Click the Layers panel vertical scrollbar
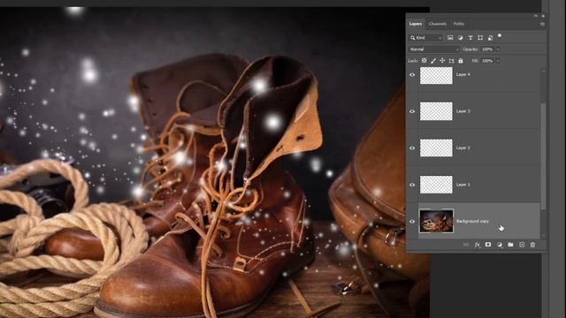The image size is (566, 318). pos(543,155)
